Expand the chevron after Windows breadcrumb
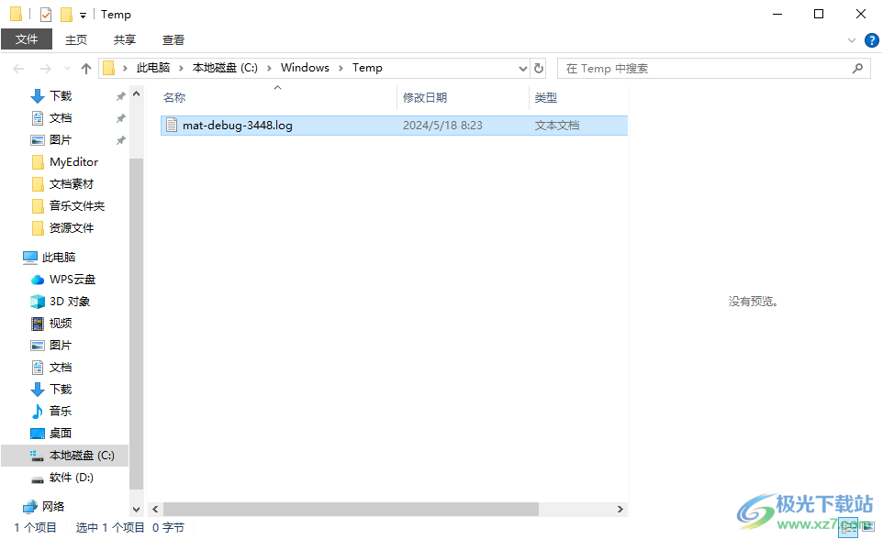 (341, 68)
